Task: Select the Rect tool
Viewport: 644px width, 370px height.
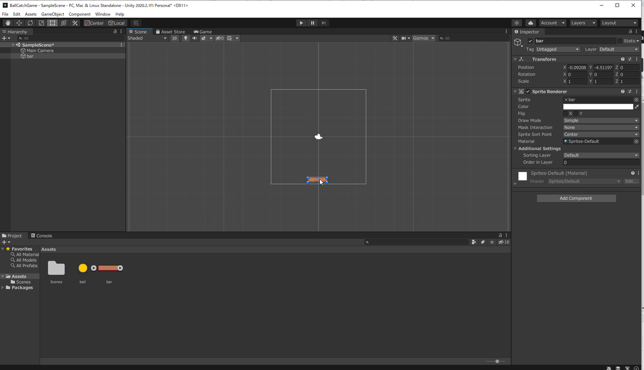Action: 53,23
